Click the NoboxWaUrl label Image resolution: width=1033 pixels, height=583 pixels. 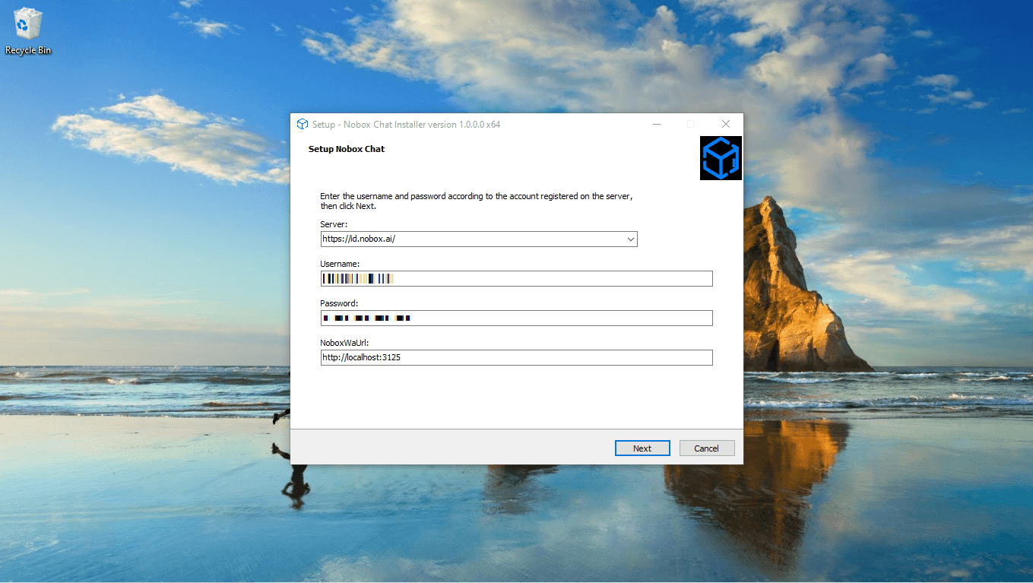pyautogui.click(x=343, y=343)
